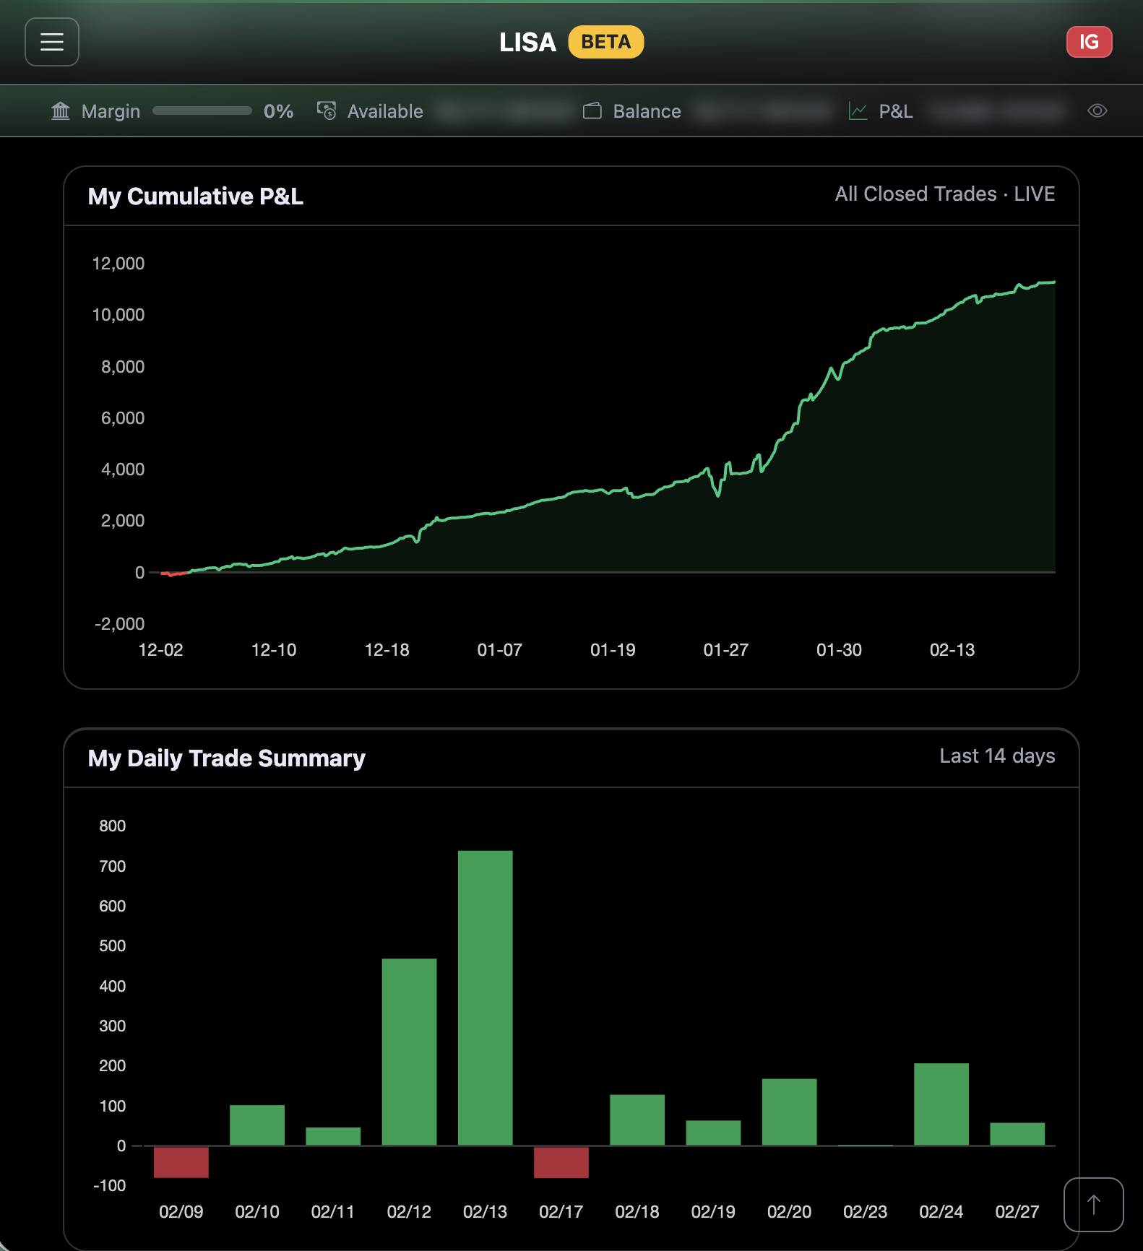This screenshot has width=1143, height=1251.
Task: Click the red 02/17 loss bar
Action: click(561, 1161)
